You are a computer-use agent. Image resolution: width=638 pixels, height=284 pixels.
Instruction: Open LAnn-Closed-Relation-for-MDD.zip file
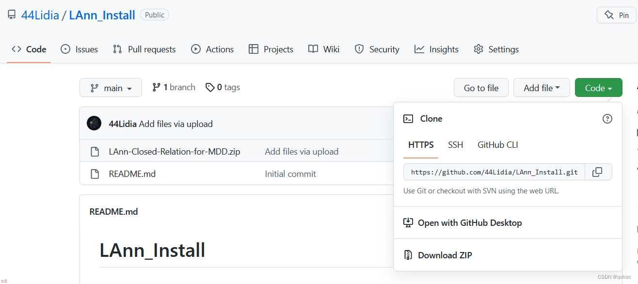[x=175, y=152]
